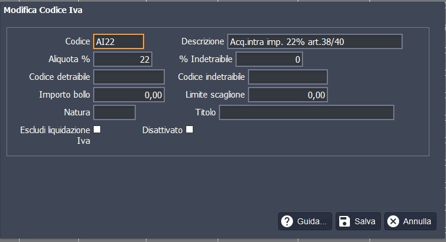The width and height of the screenshot is (446, 242).
Task: Click the floppy disk icon on Salva
Action: click(344, 221)
